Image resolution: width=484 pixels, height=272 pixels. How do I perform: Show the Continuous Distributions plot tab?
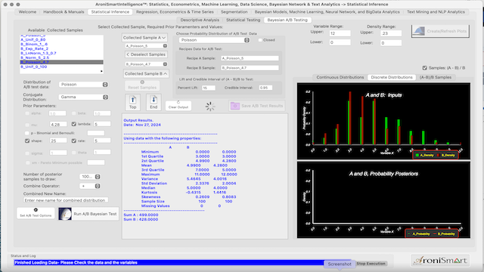click(x=340, y=77)
